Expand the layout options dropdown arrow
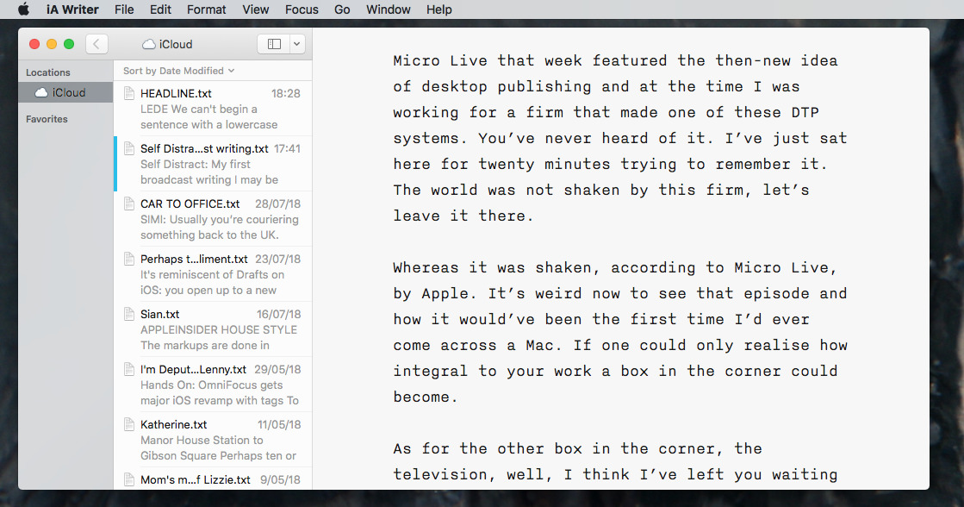Image resolution: width=964 pixels, height=507 pixels. [x=297, y=44]
